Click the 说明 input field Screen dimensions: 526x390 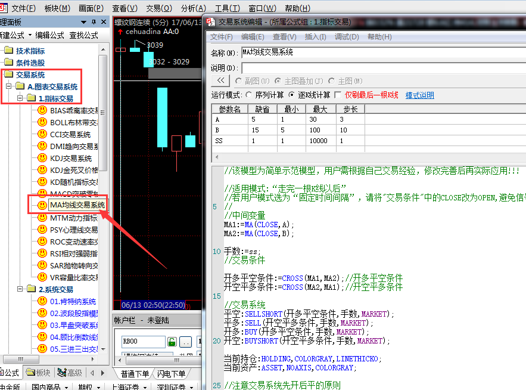[384, 68]
